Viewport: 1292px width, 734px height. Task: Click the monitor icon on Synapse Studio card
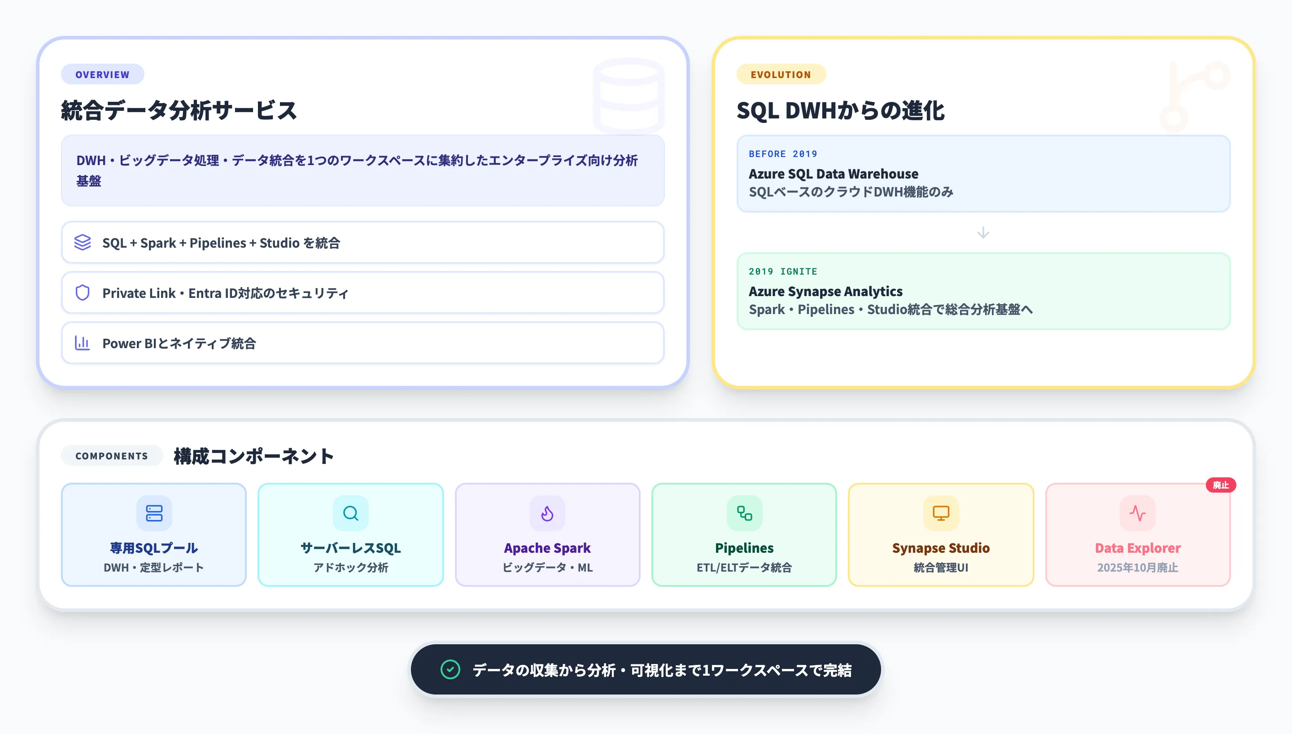pos(941,513)
